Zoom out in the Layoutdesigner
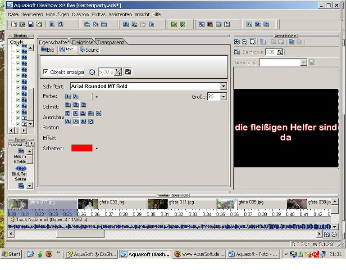This screenshot has height=270, width=346. point(244,42)
